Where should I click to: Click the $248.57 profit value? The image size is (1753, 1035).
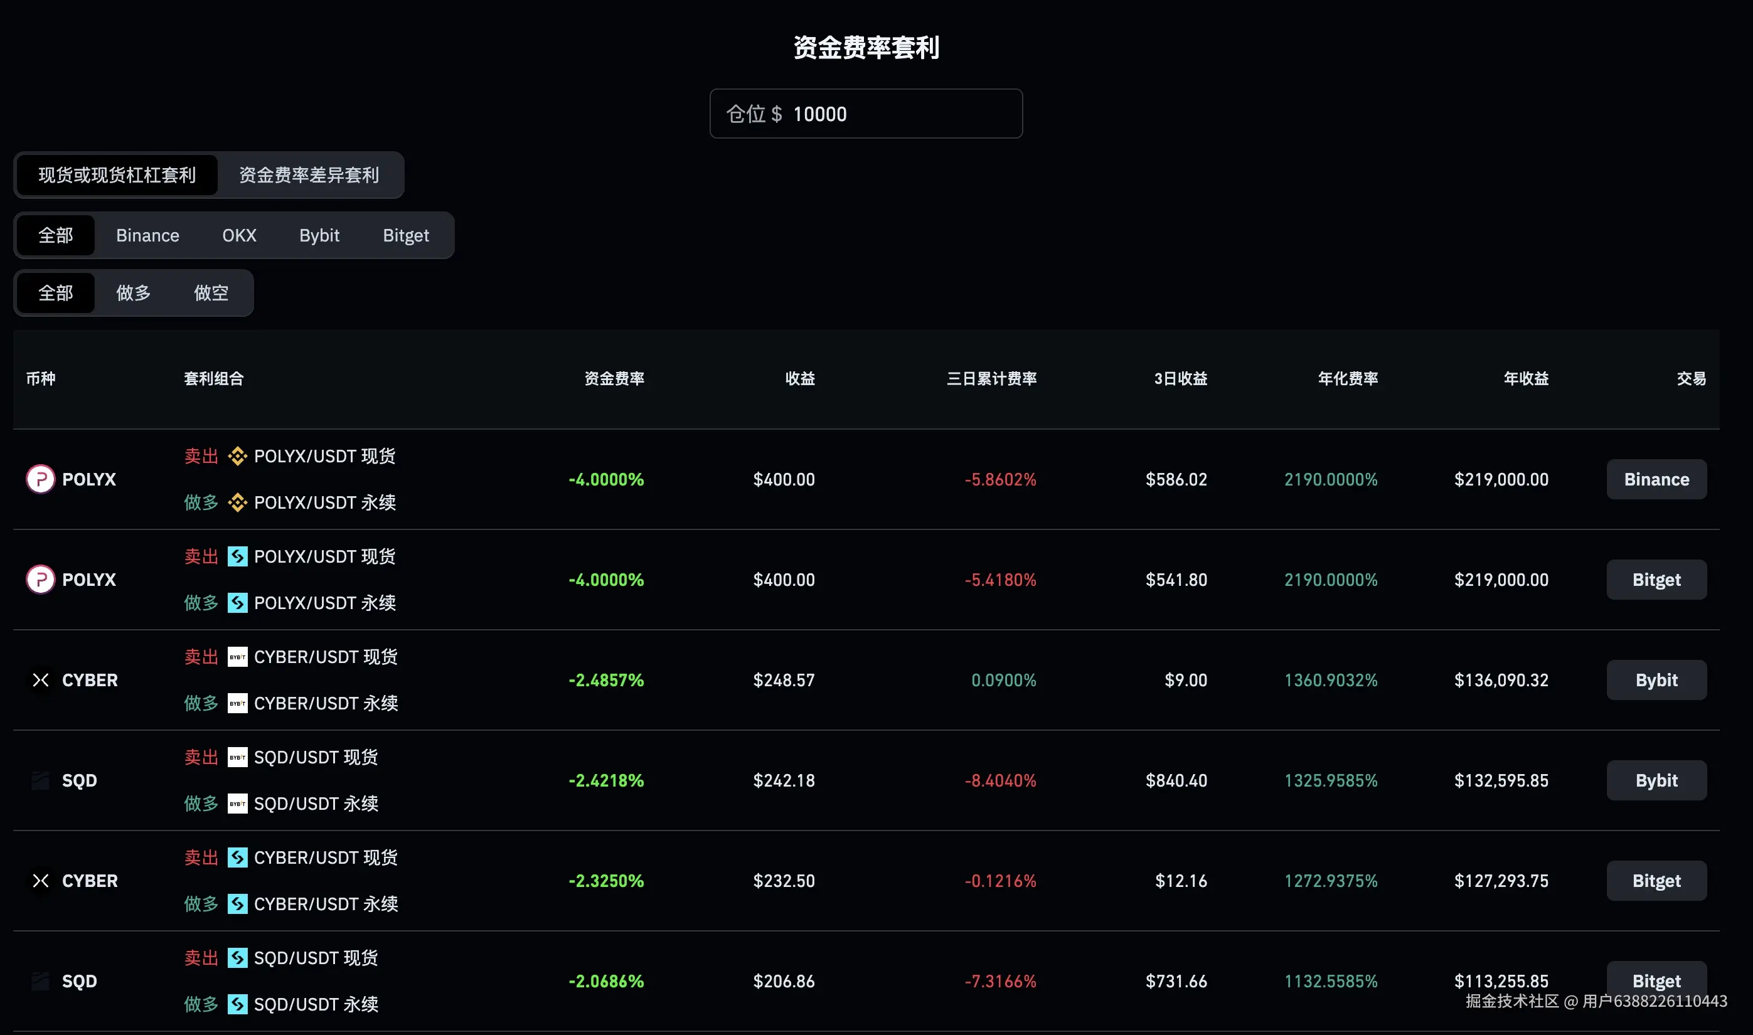click(784, 680)
